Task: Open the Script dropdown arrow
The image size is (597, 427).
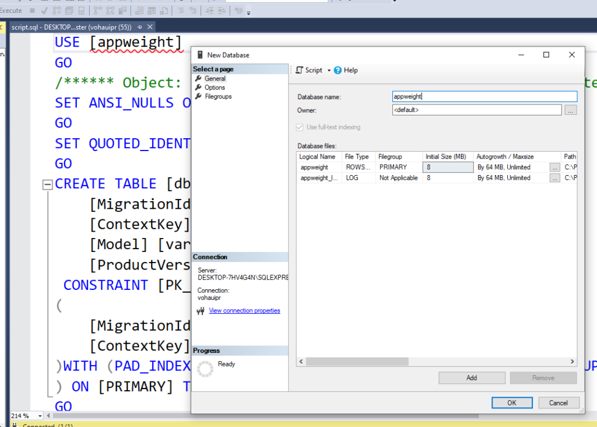Action: pyautogui.click(x=329, y=71)
